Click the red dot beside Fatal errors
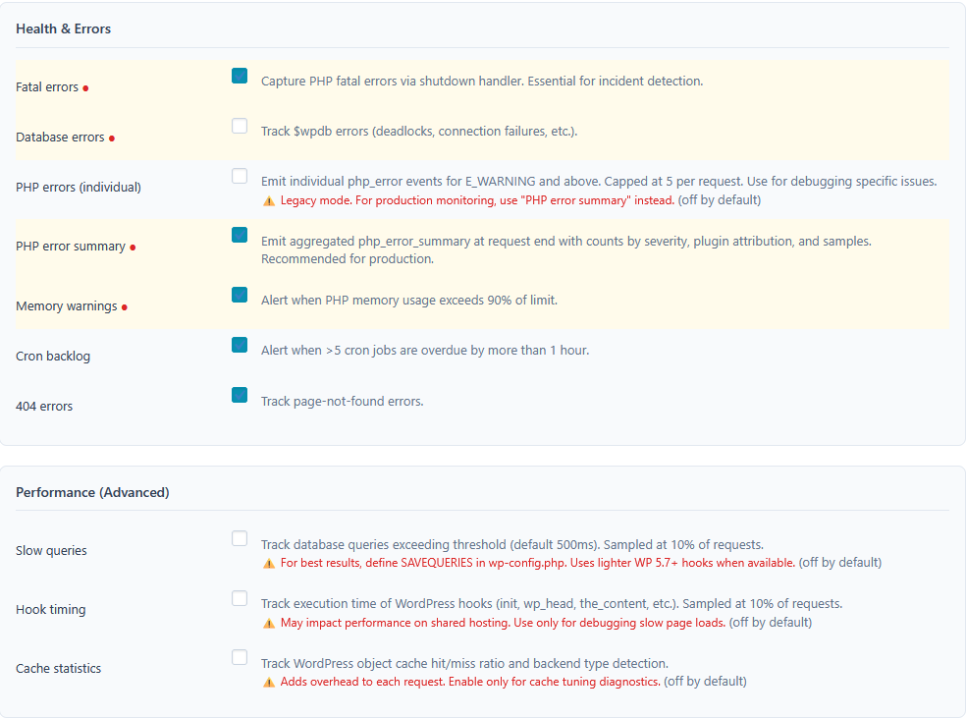The height and width of the screenshot is (718, 966). pyautogui.click(x=85, y=88)
